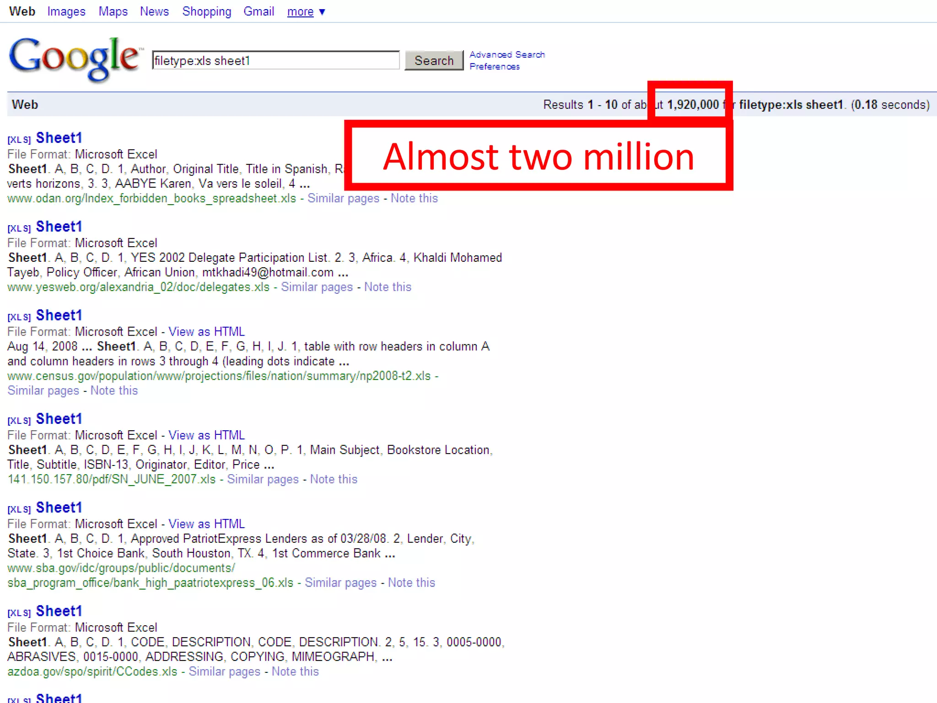The height and width of the screenshot is (703, 937).
Task: View SN_JUNE_2007.xls result as HTML
Action: [x=207, y=435]
